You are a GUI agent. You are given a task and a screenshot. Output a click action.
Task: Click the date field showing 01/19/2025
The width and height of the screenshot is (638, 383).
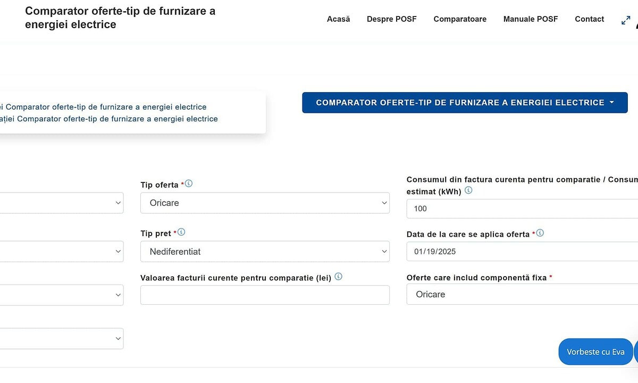coord(521,252)
